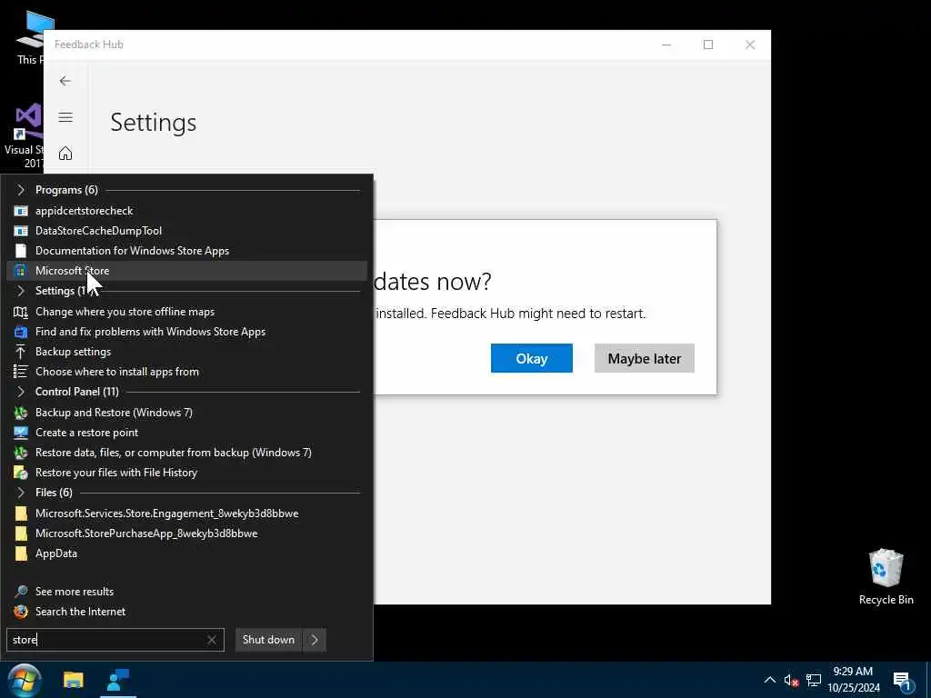Open Choose where to install apps from
931x698 pixels.
[187, 372]
